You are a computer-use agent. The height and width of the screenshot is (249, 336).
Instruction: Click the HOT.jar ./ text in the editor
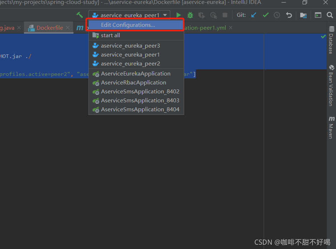15,56
